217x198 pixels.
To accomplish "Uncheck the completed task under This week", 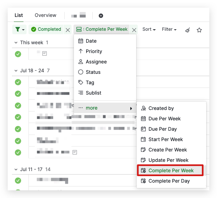I will click(x=18, y=54).
